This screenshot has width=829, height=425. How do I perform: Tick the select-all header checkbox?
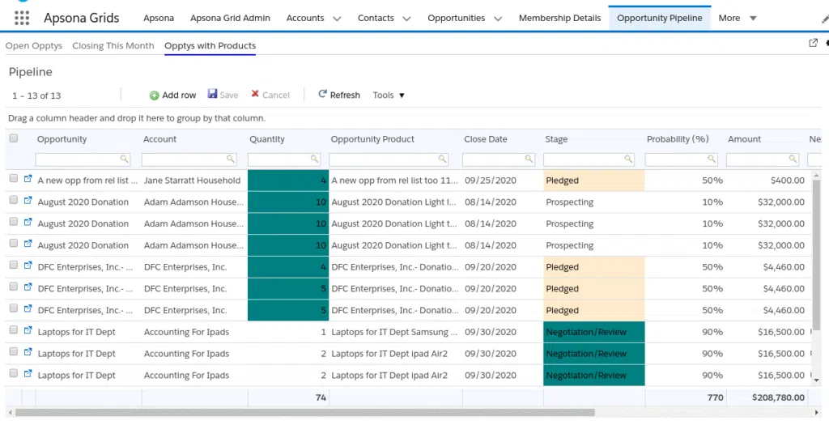point(13,138)
